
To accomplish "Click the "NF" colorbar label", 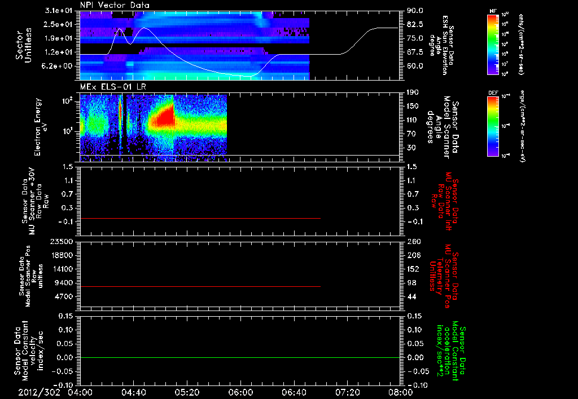I will (493, 11).
